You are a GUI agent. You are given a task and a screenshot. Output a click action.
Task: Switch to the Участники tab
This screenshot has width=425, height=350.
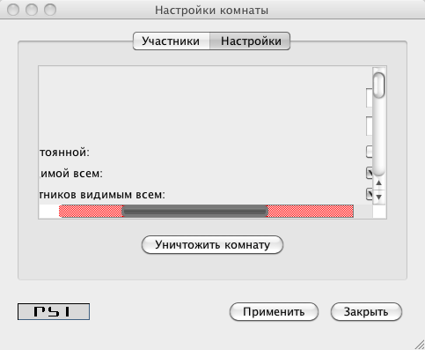(x=172, y=41)
